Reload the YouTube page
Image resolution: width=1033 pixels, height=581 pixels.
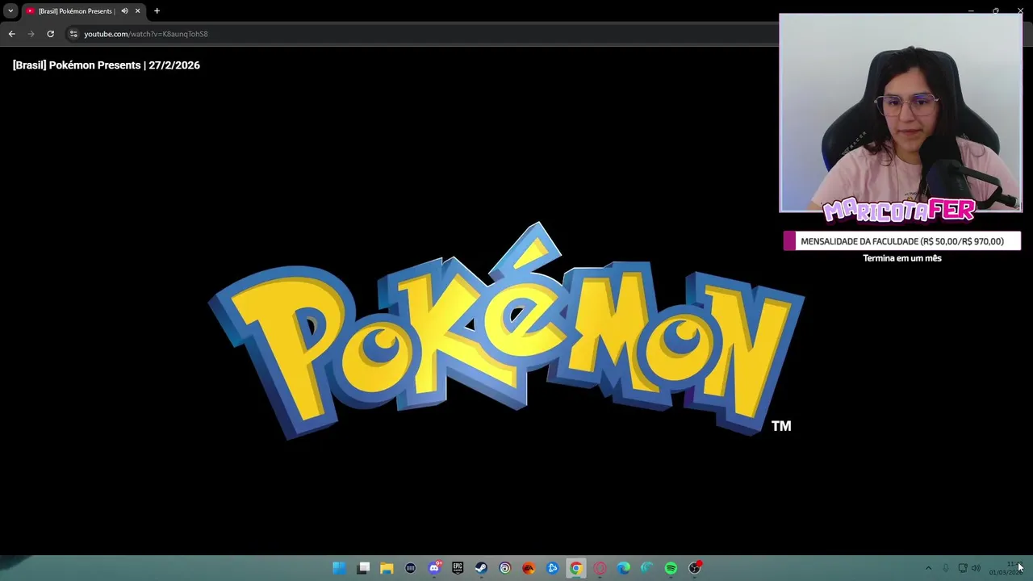tap(50, 34)
